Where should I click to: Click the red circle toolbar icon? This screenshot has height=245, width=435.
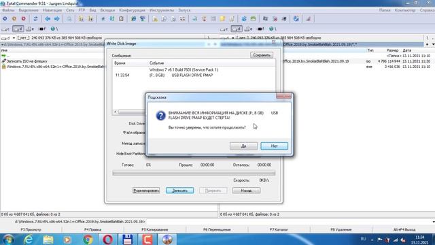pos(24,18)
